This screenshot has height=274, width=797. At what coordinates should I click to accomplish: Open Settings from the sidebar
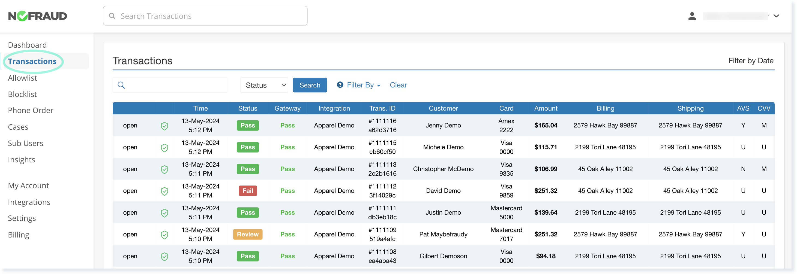click(22, 218)
